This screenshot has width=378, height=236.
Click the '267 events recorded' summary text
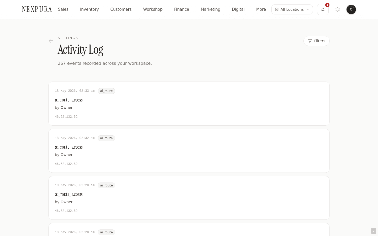(105, 63)
